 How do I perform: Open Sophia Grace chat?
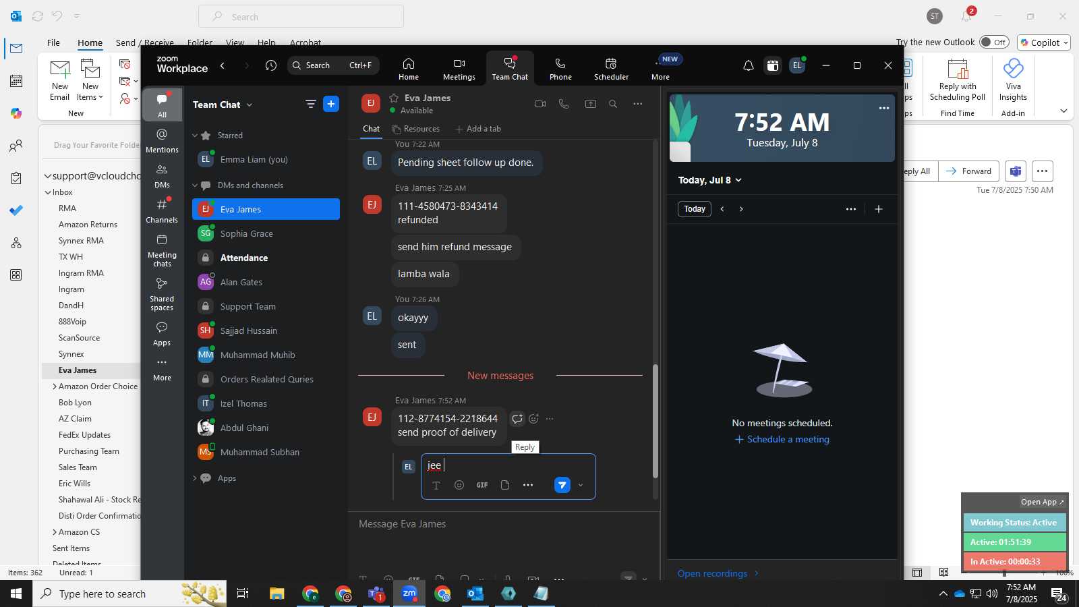(266, 233)
